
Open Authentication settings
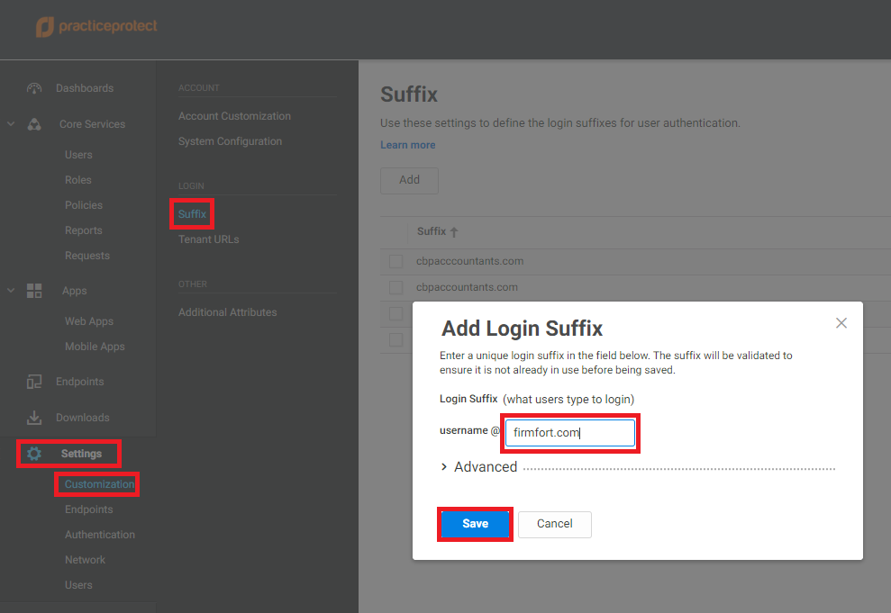pos(100,535)
